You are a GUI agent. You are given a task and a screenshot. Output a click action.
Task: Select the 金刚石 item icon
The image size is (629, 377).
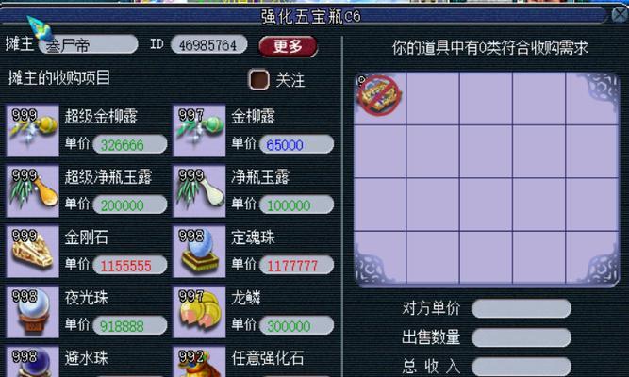[33, 252]
